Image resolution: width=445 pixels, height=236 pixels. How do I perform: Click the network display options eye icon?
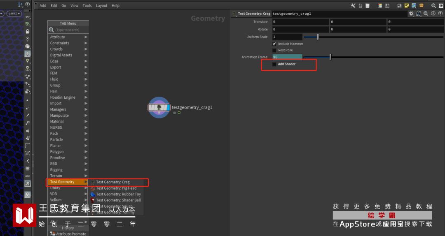point(441,5)
